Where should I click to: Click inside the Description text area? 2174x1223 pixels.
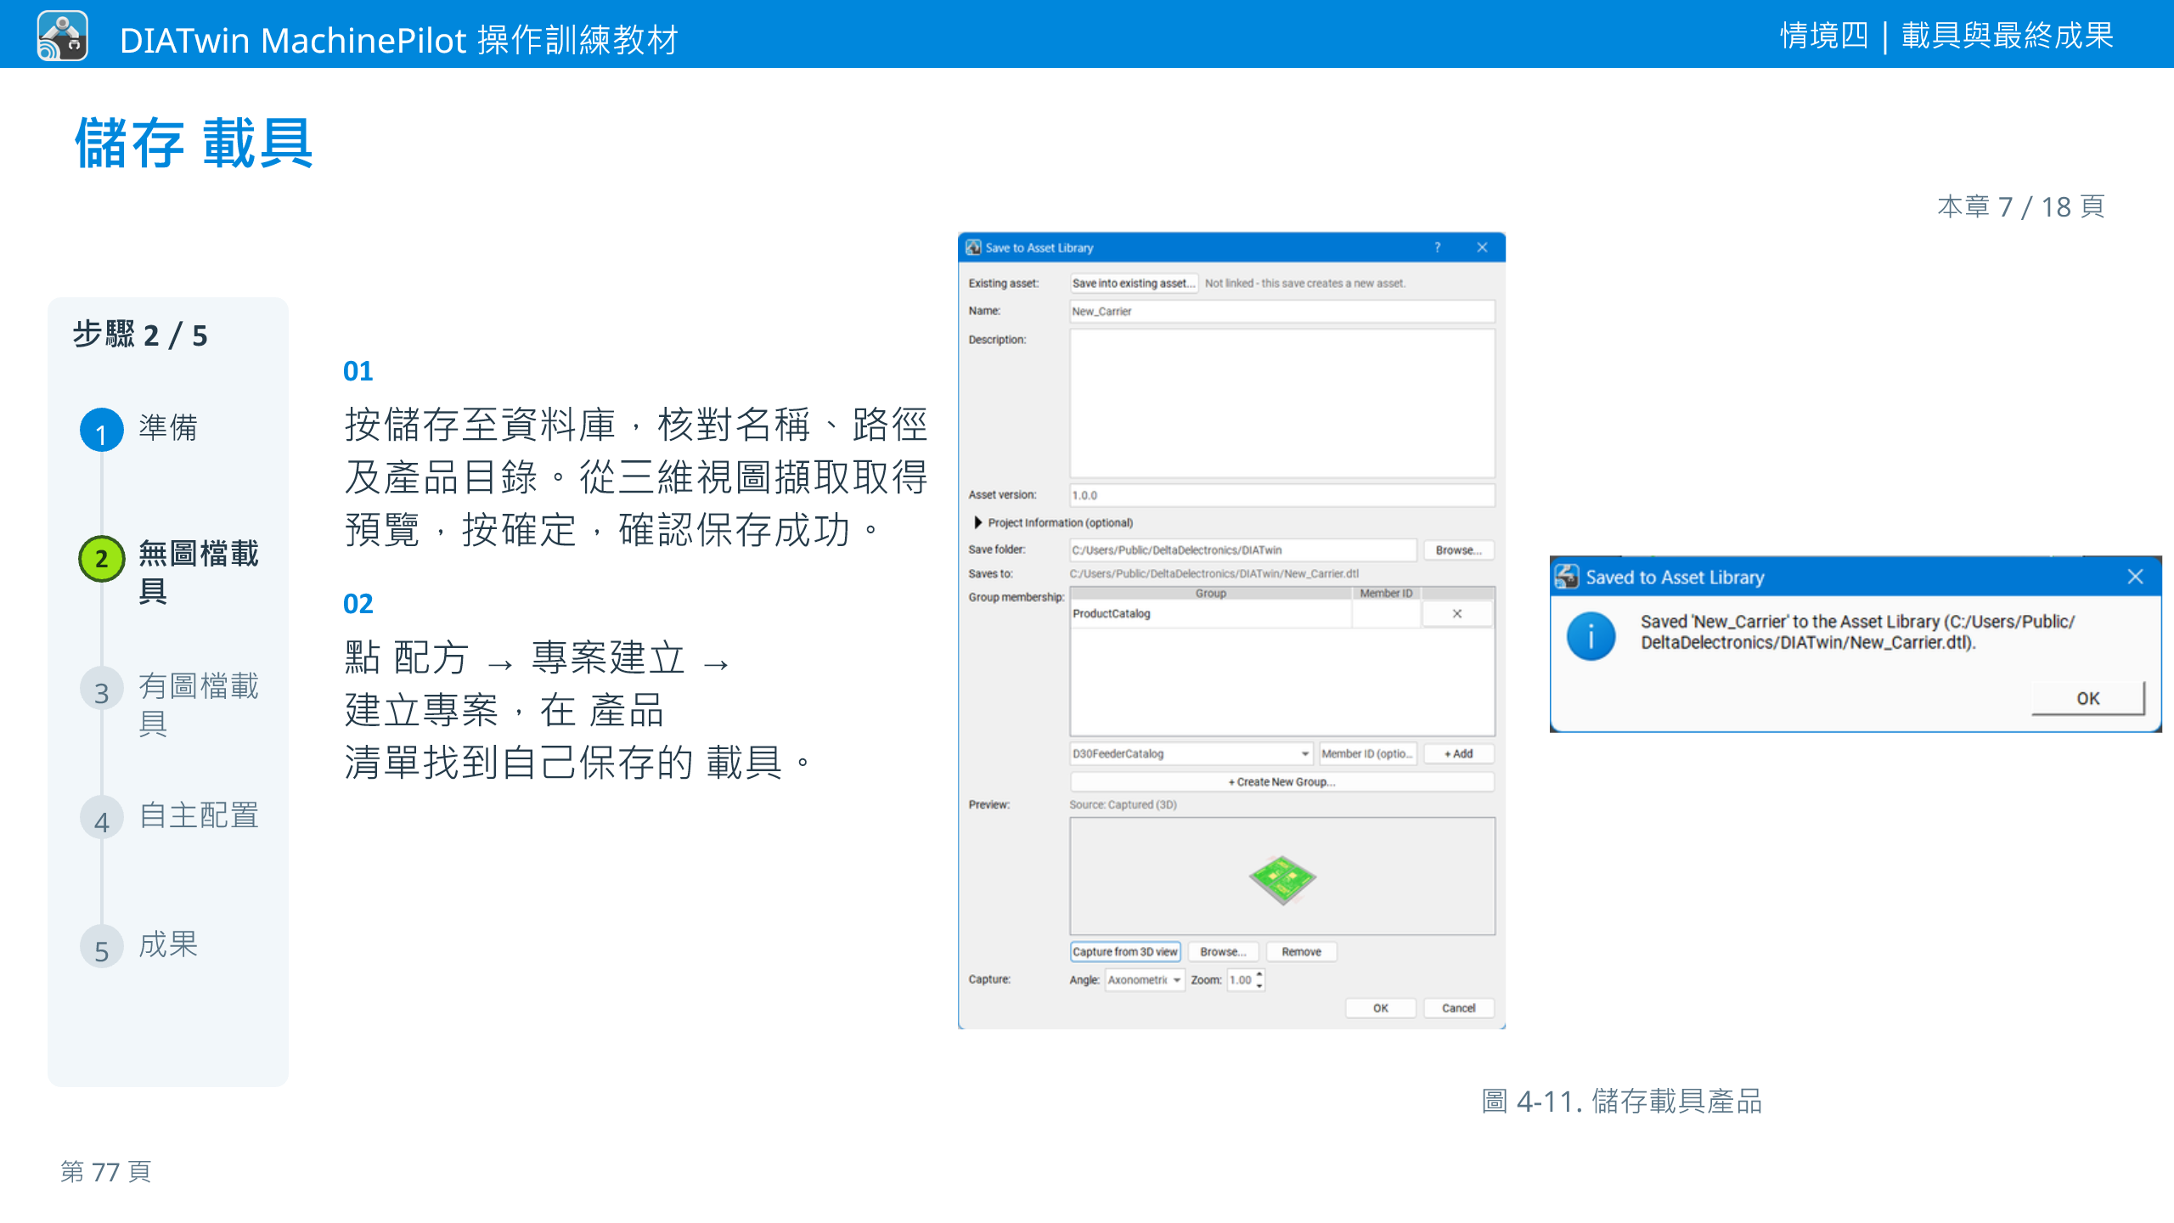coord(1281,403)
